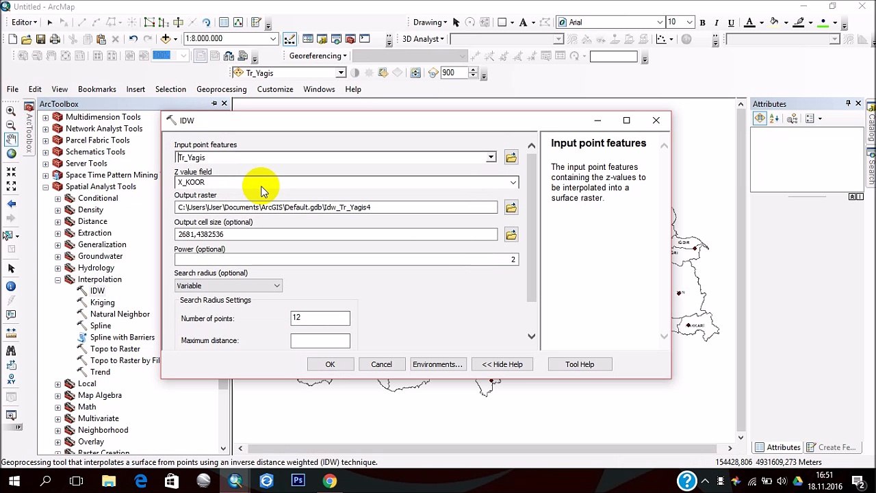Open the Editor dropdown menu
The width and height of the screenshot is (876, 493).
pyautogui.click(x=25, y=22)
